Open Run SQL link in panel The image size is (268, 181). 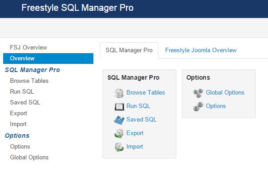138,106
